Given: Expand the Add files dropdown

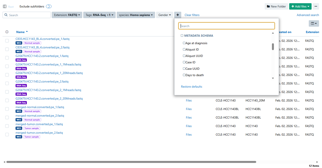Looking at the screenshot, I should pyautogui.click(x=300, y=6).
